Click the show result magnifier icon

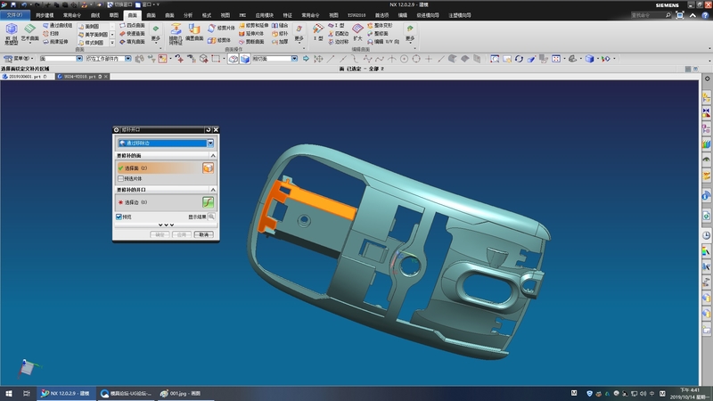click(211, 217)
